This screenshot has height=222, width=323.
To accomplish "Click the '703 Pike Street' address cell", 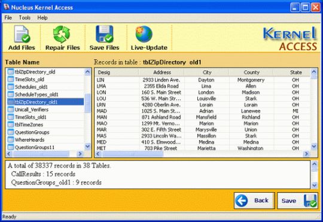I will pos(161,148).
